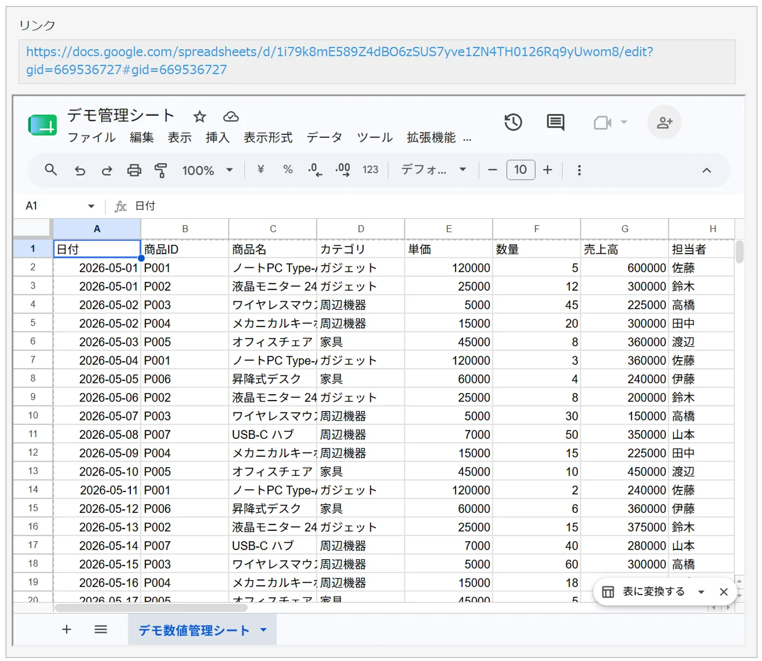Screen dimensions: 762x661
Task: Click the undo arrow
Action: pyautogui.click(x=79, y=170)
